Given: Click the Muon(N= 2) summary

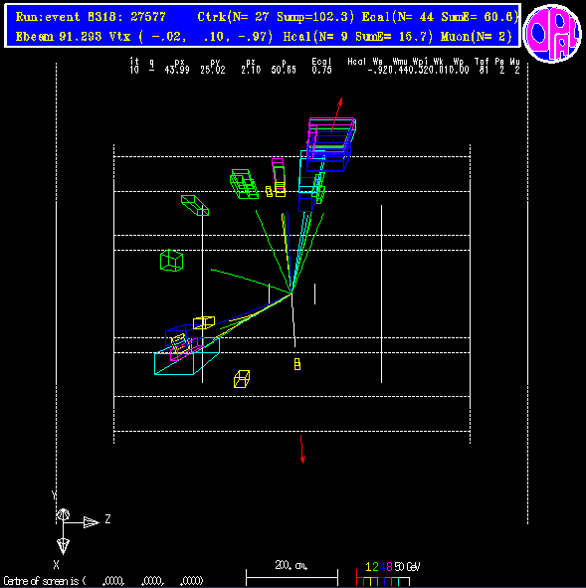Looking at the screenshot, I should [477, 37].
